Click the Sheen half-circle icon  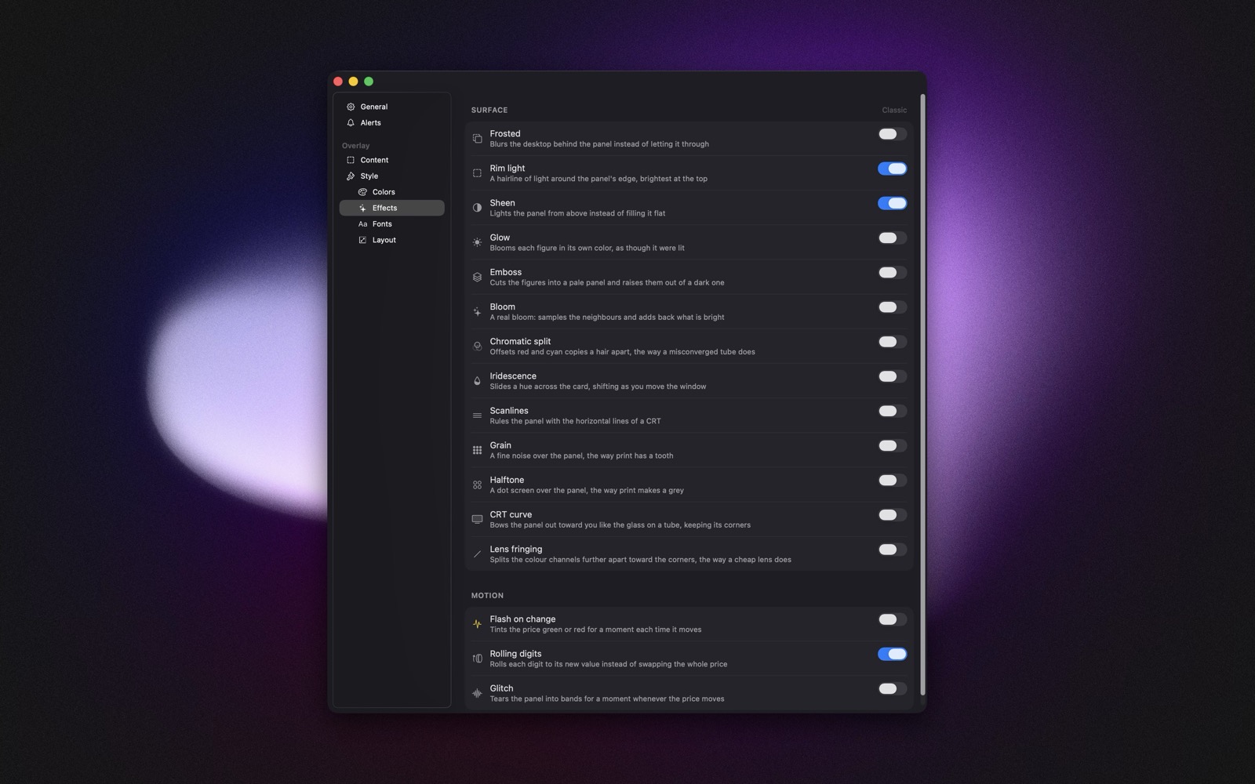[477, 208]
